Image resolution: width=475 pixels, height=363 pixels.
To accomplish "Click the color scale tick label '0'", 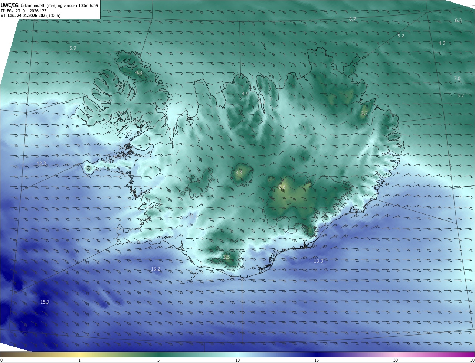I will tap(1, 360).
